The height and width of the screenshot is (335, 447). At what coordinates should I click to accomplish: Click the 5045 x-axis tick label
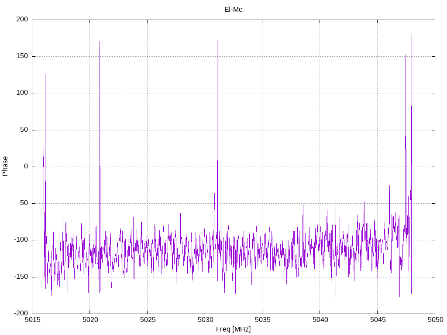point(378,320)
